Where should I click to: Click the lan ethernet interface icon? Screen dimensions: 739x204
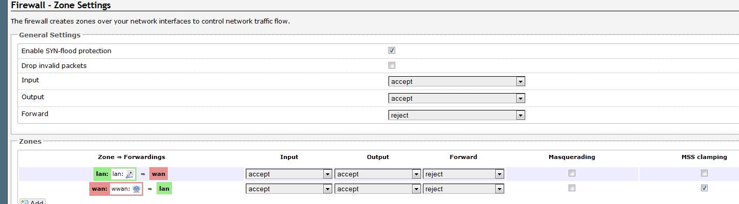pos(130,174)
